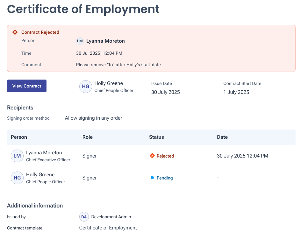Click the View Contract button
The image size is (300, 239).
point(27,86)
